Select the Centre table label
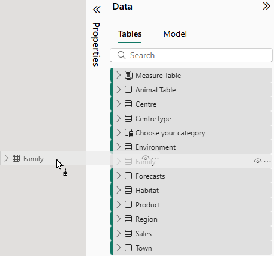Viewport: 274px width, 256px height. click(146, 104)
